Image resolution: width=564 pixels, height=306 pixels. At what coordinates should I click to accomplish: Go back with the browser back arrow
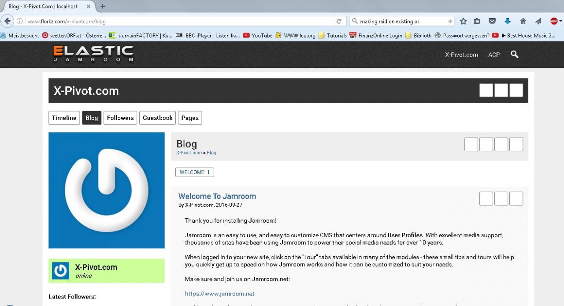click(x=7, y=21)
